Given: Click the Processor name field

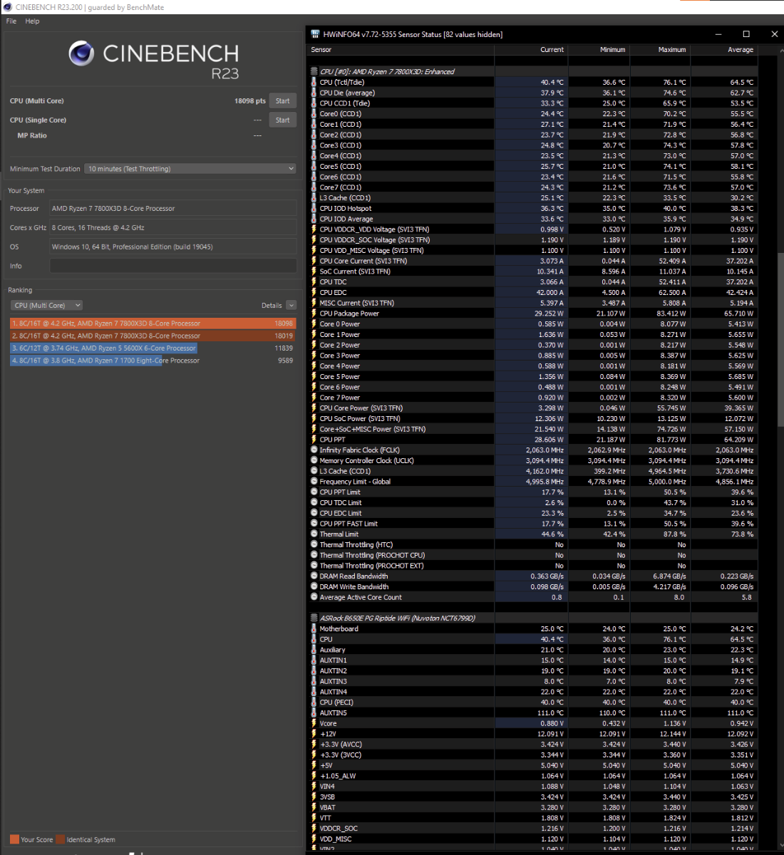Looking at the screenshot, I should (x=173, y=208).
